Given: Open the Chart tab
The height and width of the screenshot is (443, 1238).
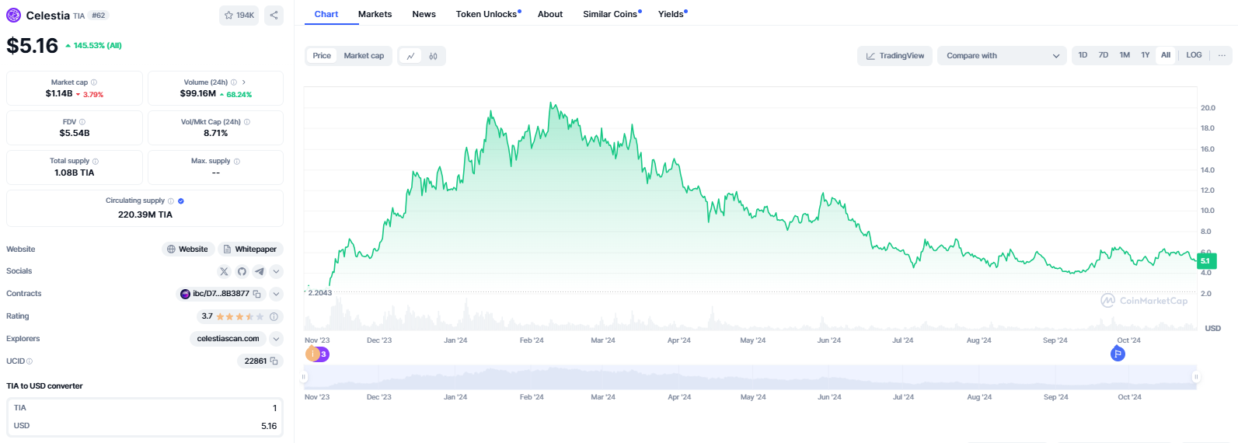Looking at the screenshot, I should tap(326, 14).
